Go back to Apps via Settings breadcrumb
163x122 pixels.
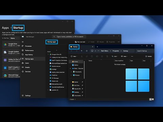(x=5, y=28)
